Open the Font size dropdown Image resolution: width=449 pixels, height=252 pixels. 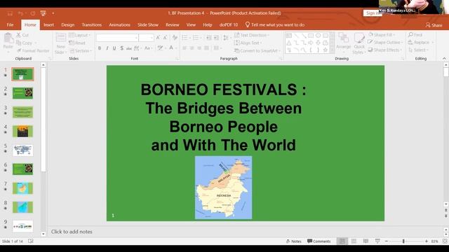click(x=147, y=37)
